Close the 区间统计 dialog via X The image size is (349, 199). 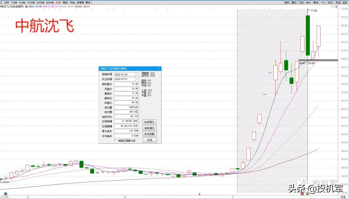point(159,69)
